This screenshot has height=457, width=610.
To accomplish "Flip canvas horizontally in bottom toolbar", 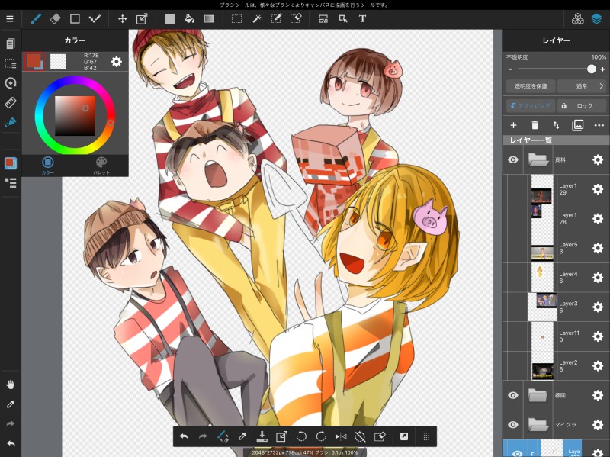I will point(341,436).
